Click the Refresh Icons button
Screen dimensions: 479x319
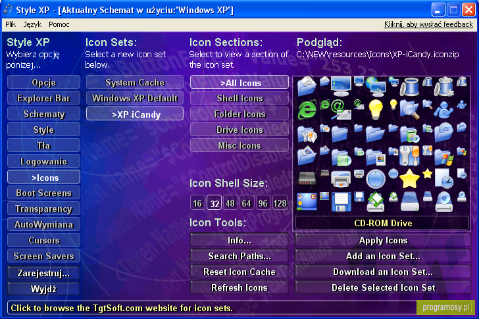pos(239,287)
